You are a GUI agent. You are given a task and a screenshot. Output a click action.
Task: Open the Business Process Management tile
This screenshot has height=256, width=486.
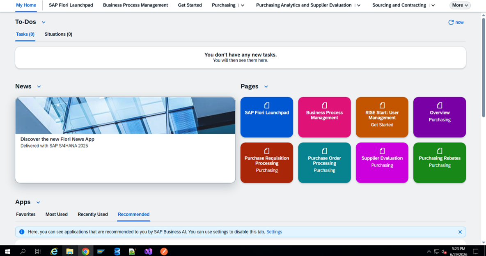click(x=324, y=117)
